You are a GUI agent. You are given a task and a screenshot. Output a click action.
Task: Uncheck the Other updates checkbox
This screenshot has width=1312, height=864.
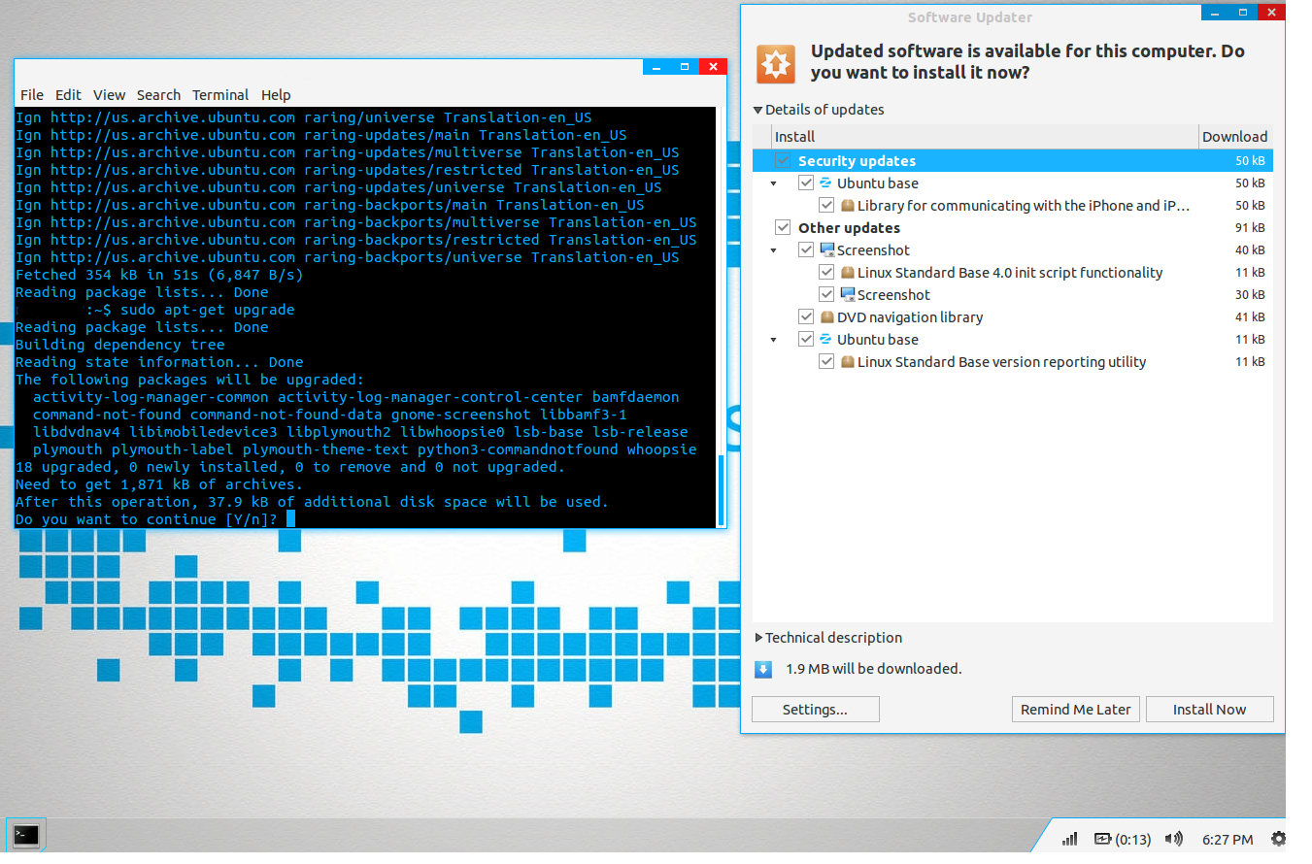pyautogui.click(x=783, y=228)
